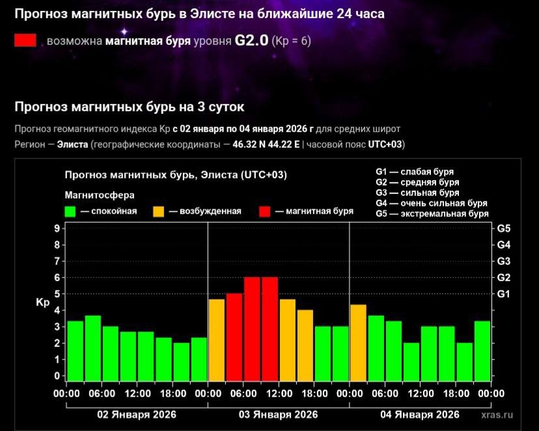Click the first yellow bar on 03 January
Viewport: 539px width, 431px height.
tap(216, 339)
